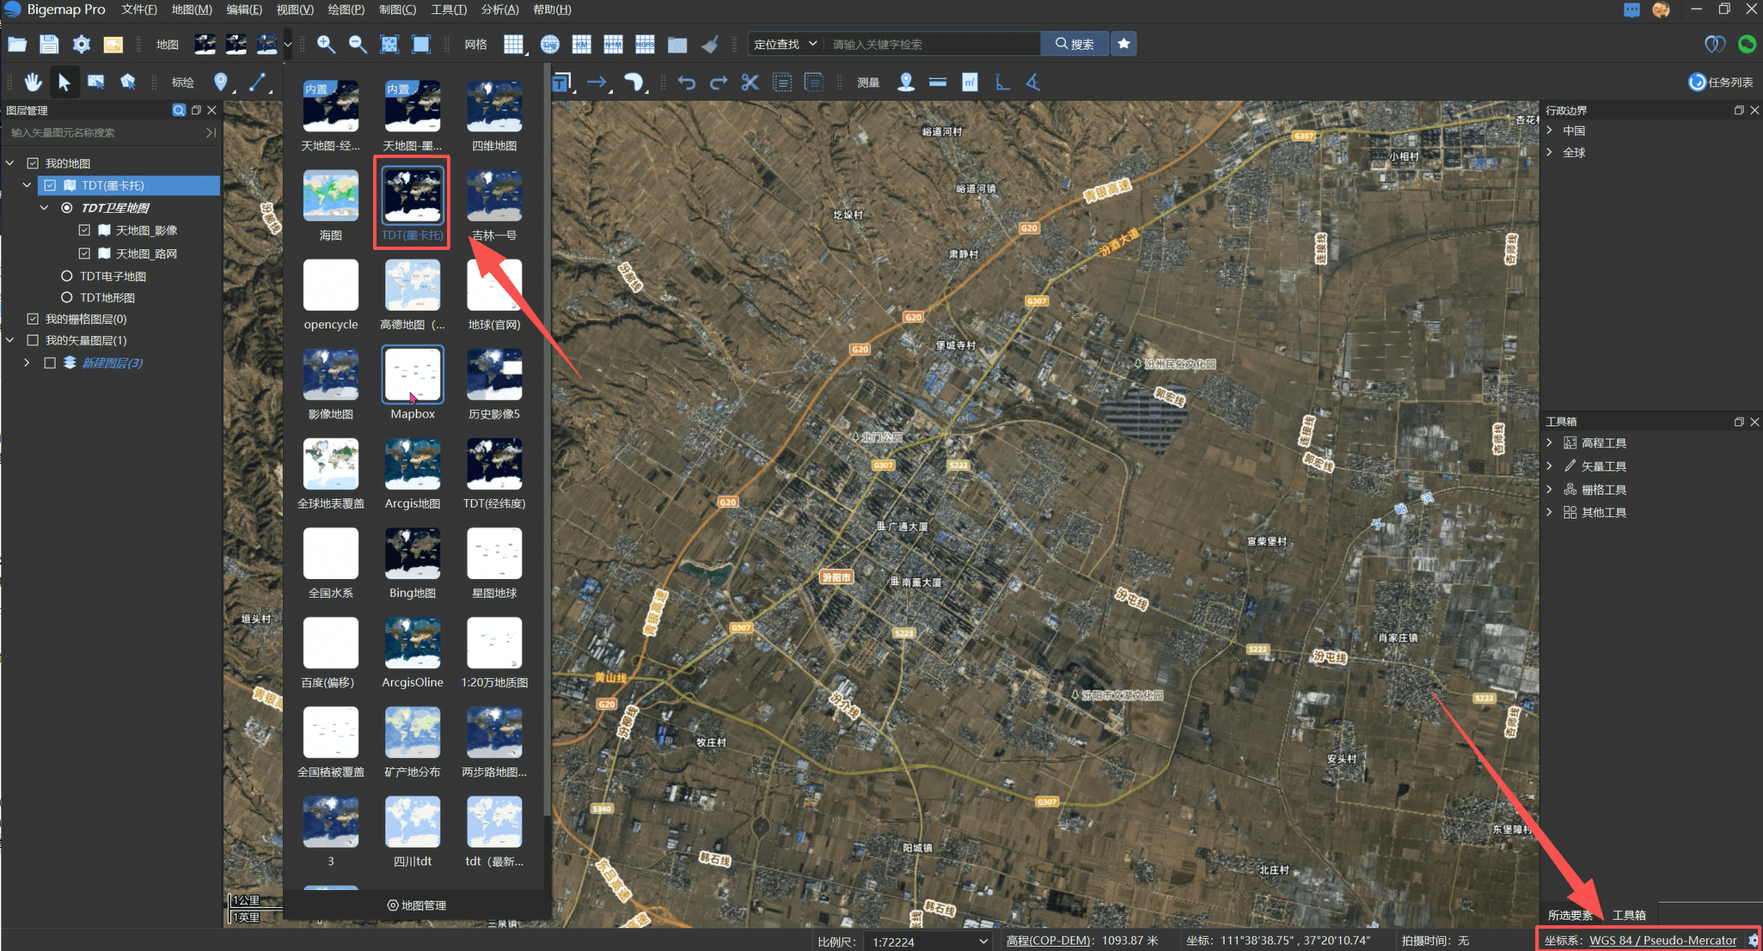Click the 搜索 search button
Image resolution: width=1763 pixels, height=951 pixels.
tap(1074, 44)
